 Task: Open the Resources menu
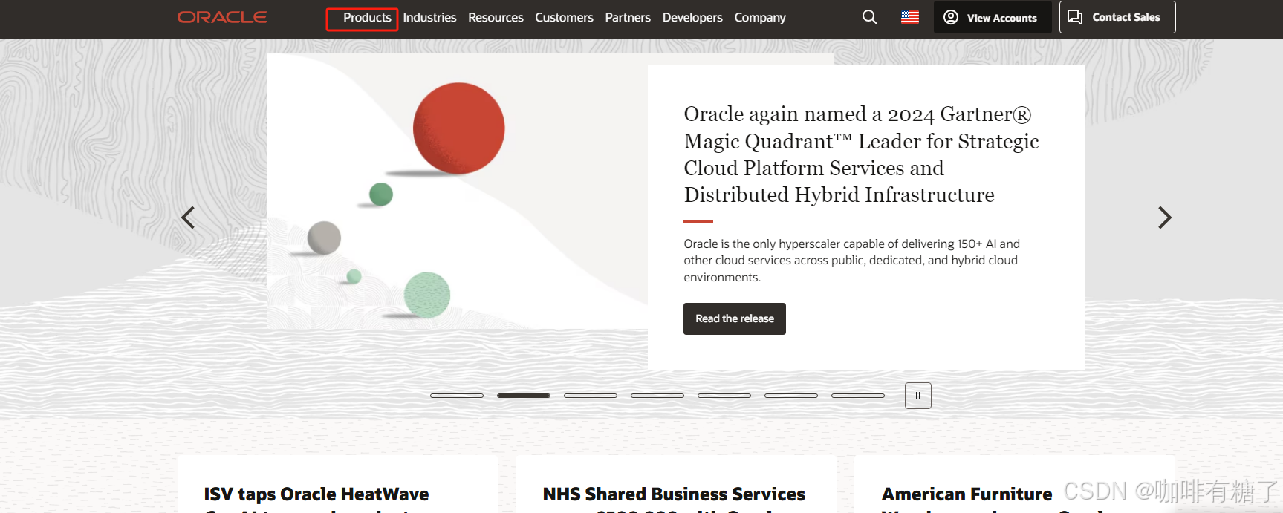[x=496, y=17]
